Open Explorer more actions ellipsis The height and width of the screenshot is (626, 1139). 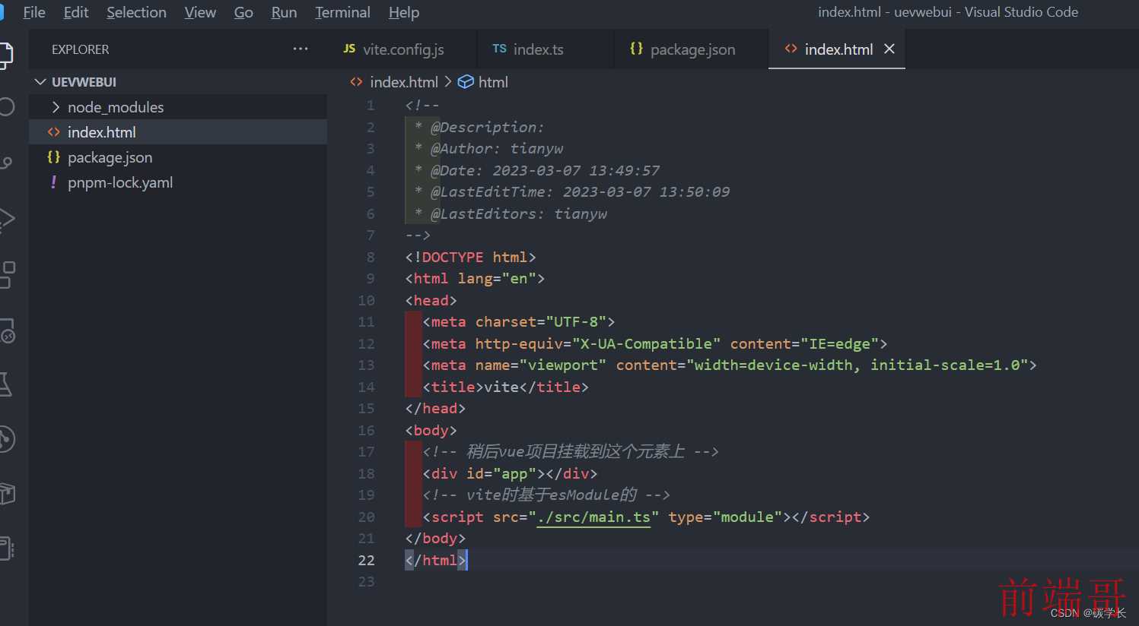(301, 49)
